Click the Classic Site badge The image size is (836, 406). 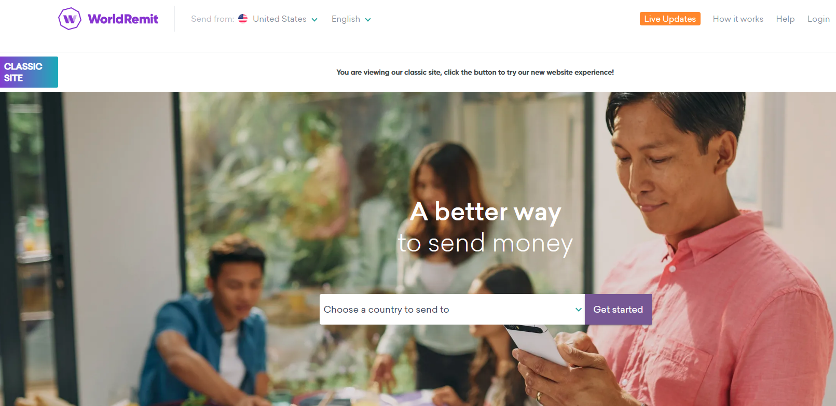pyautogui.click(x=29, y=72)
